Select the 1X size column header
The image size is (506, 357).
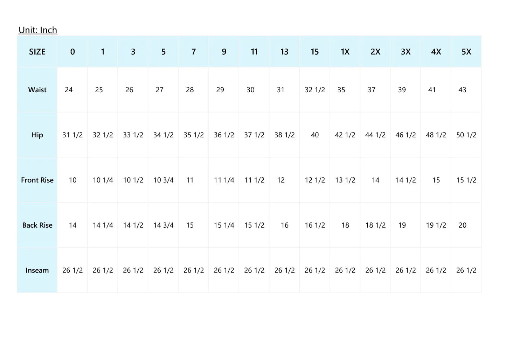tap(345, 52)
